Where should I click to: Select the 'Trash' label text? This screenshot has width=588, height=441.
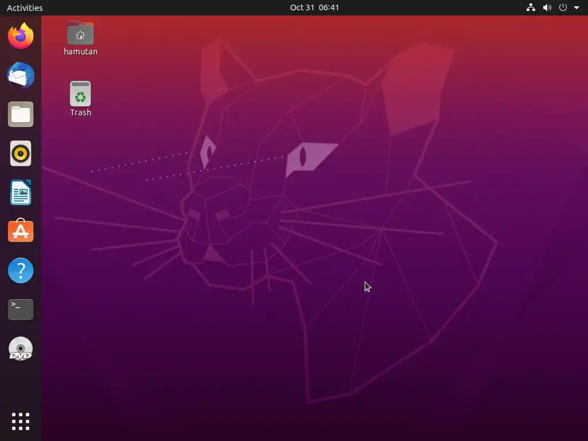coord(80,113)
